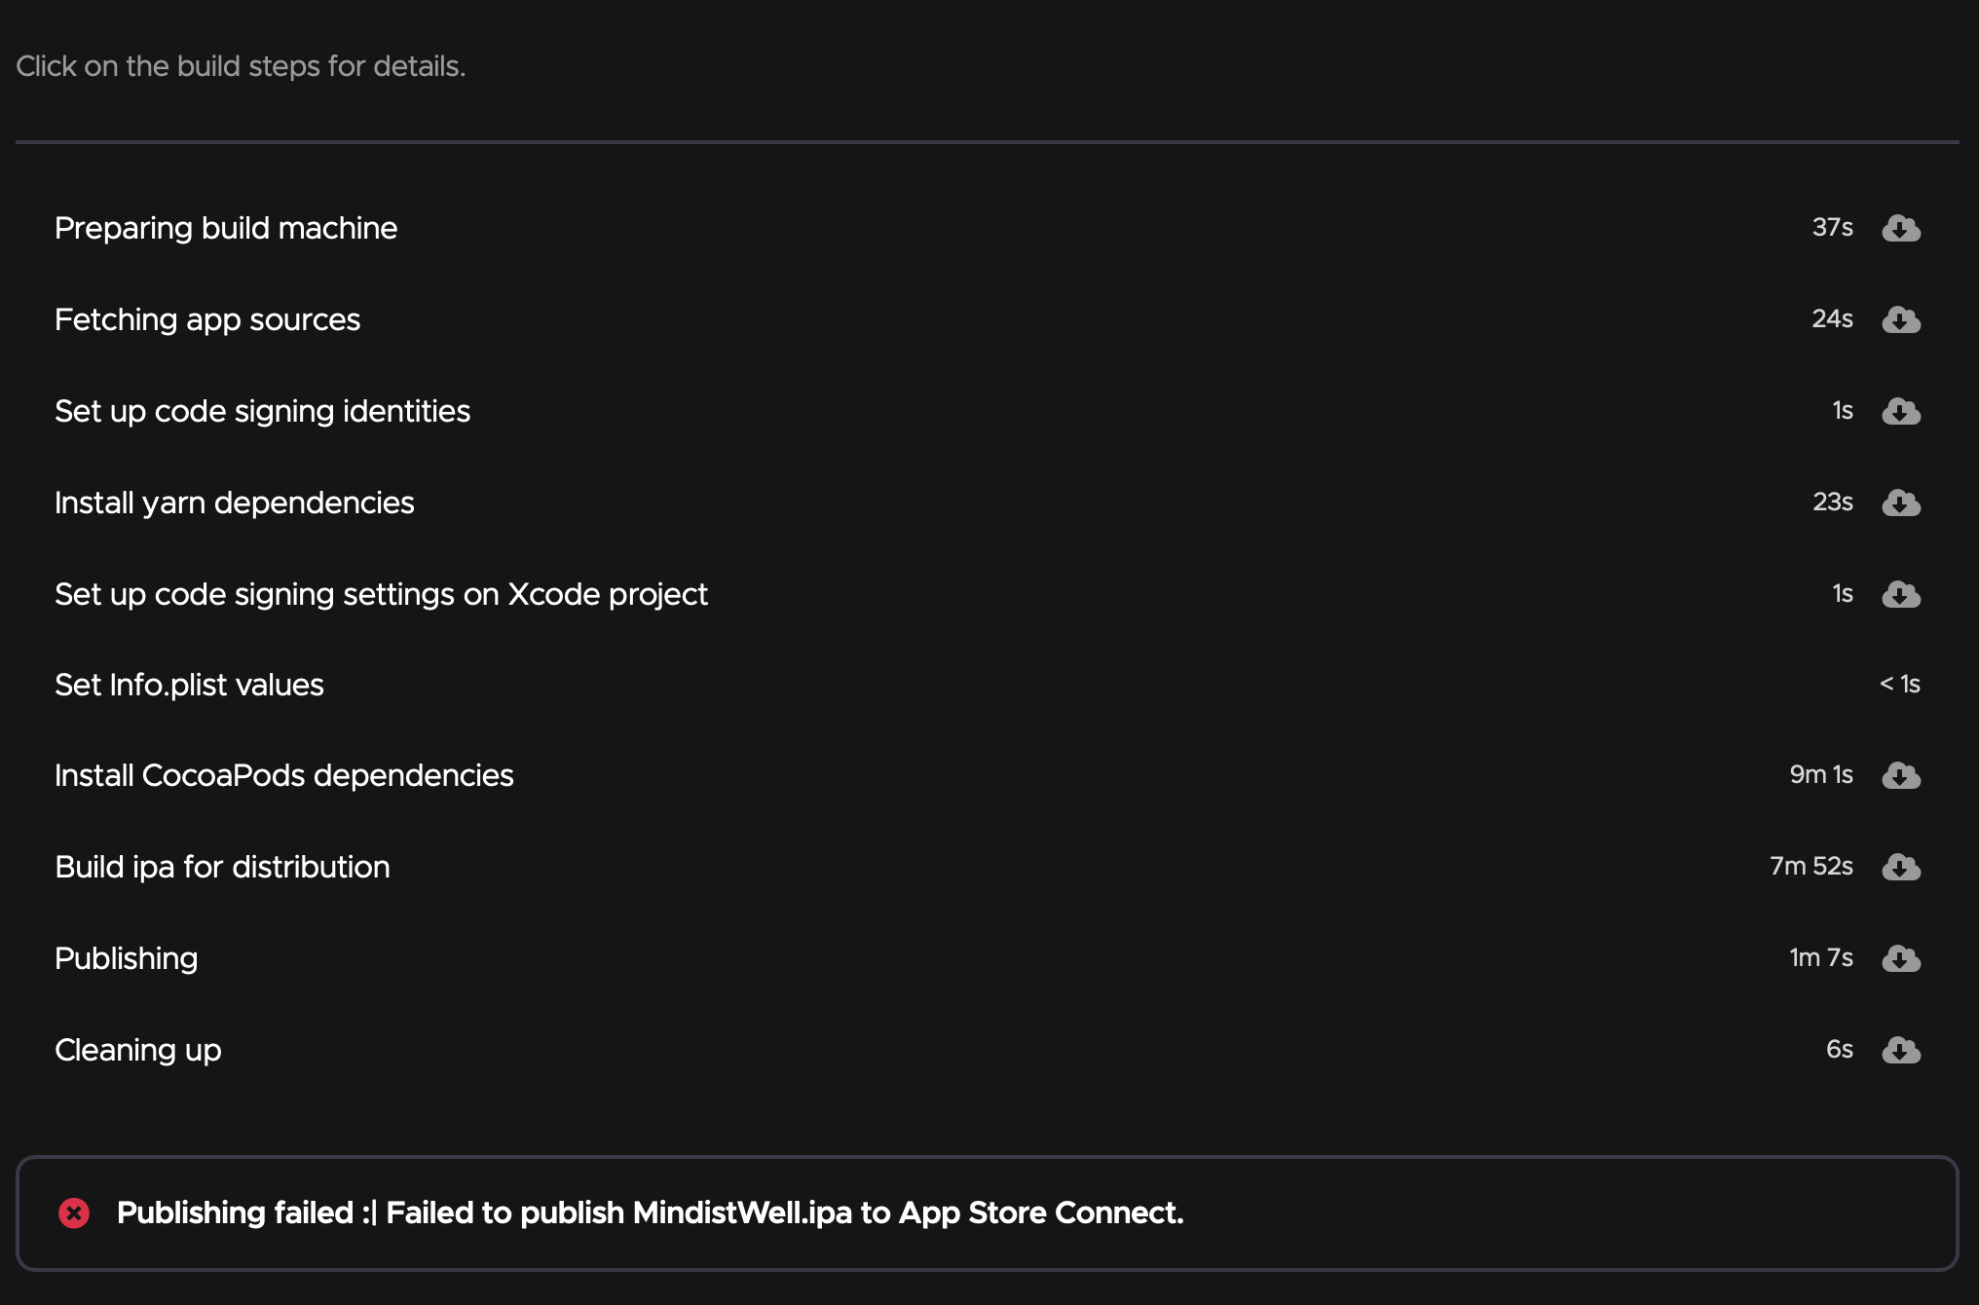Download the Build ipa for distribution log
Image resolution: width=1979 pixels, height=1305 pixels.
pos(1900,867)
